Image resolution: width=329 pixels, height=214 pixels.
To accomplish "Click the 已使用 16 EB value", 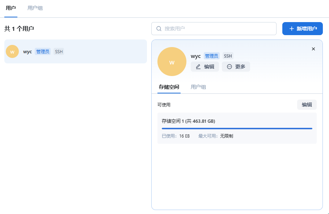I will tap(185, 136).
